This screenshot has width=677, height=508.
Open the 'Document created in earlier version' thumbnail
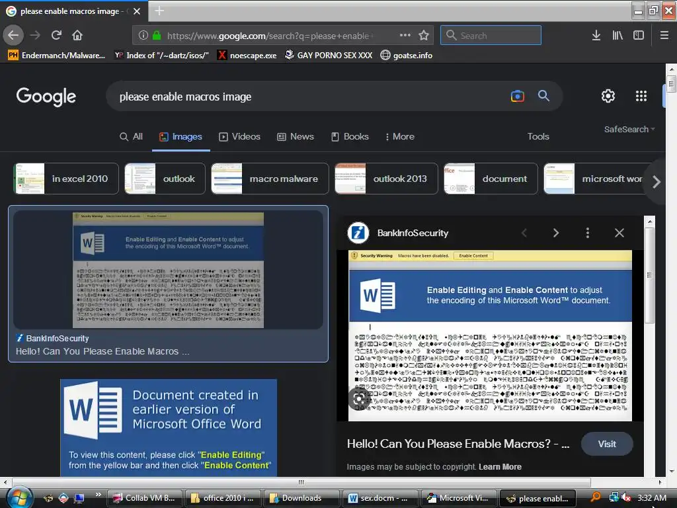click(169, 428)
